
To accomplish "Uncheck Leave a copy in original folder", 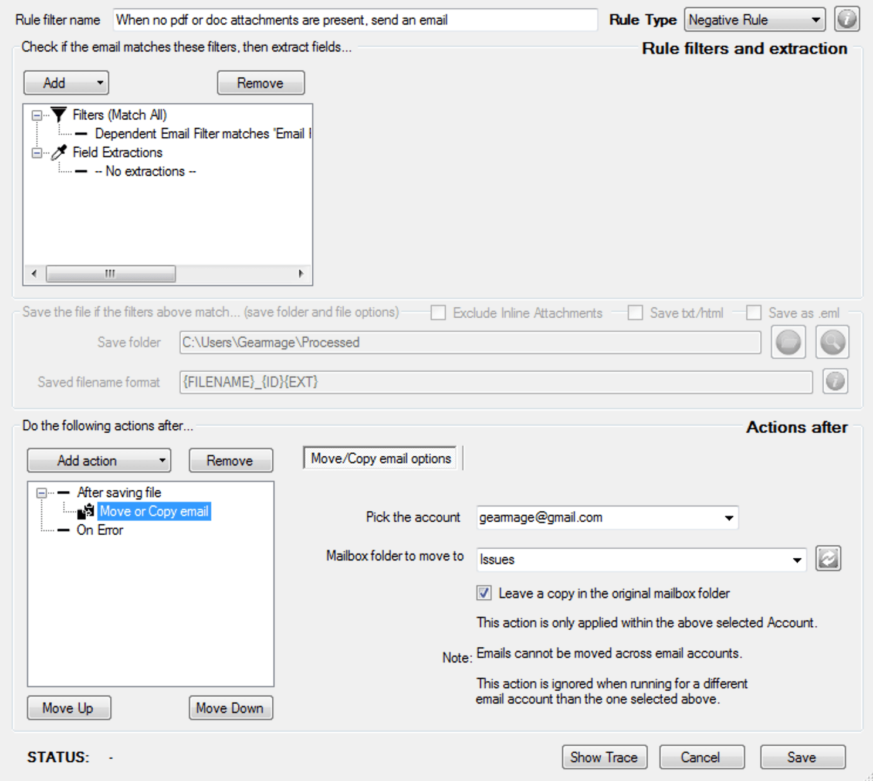I will point(484,593).
